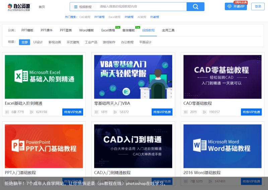Go to 首页 home link
Image resolution: width=268 pixels, height=190 pixels.
click(42, 7)
